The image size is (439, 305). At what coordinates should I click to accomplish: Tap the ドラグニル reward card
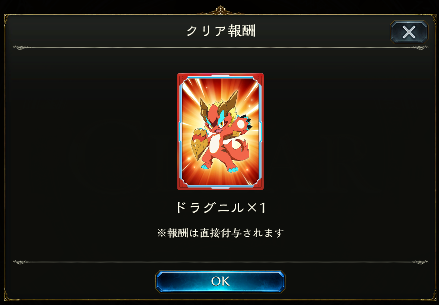point(220,132)
